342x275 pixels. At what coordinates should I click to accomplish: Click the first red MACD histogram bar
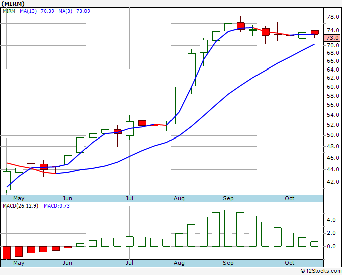(x=7, y=252)
